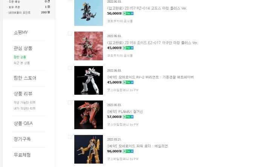Select 정기구독 sidebar item
The height and width of the screenshot is (167, 279).
(22, 139)
